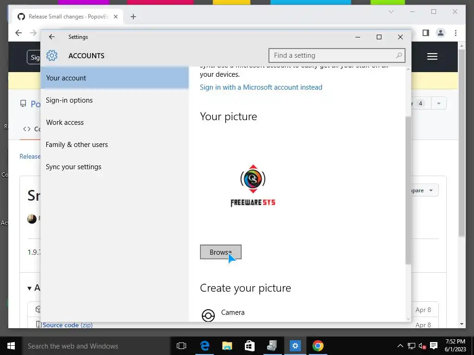Click the Settings back arrow

point(52,37)
